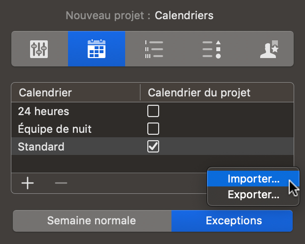This screenshot has height=244, width=305.
Task: Select the Équipe de nuit row
Action: (55, 129)
